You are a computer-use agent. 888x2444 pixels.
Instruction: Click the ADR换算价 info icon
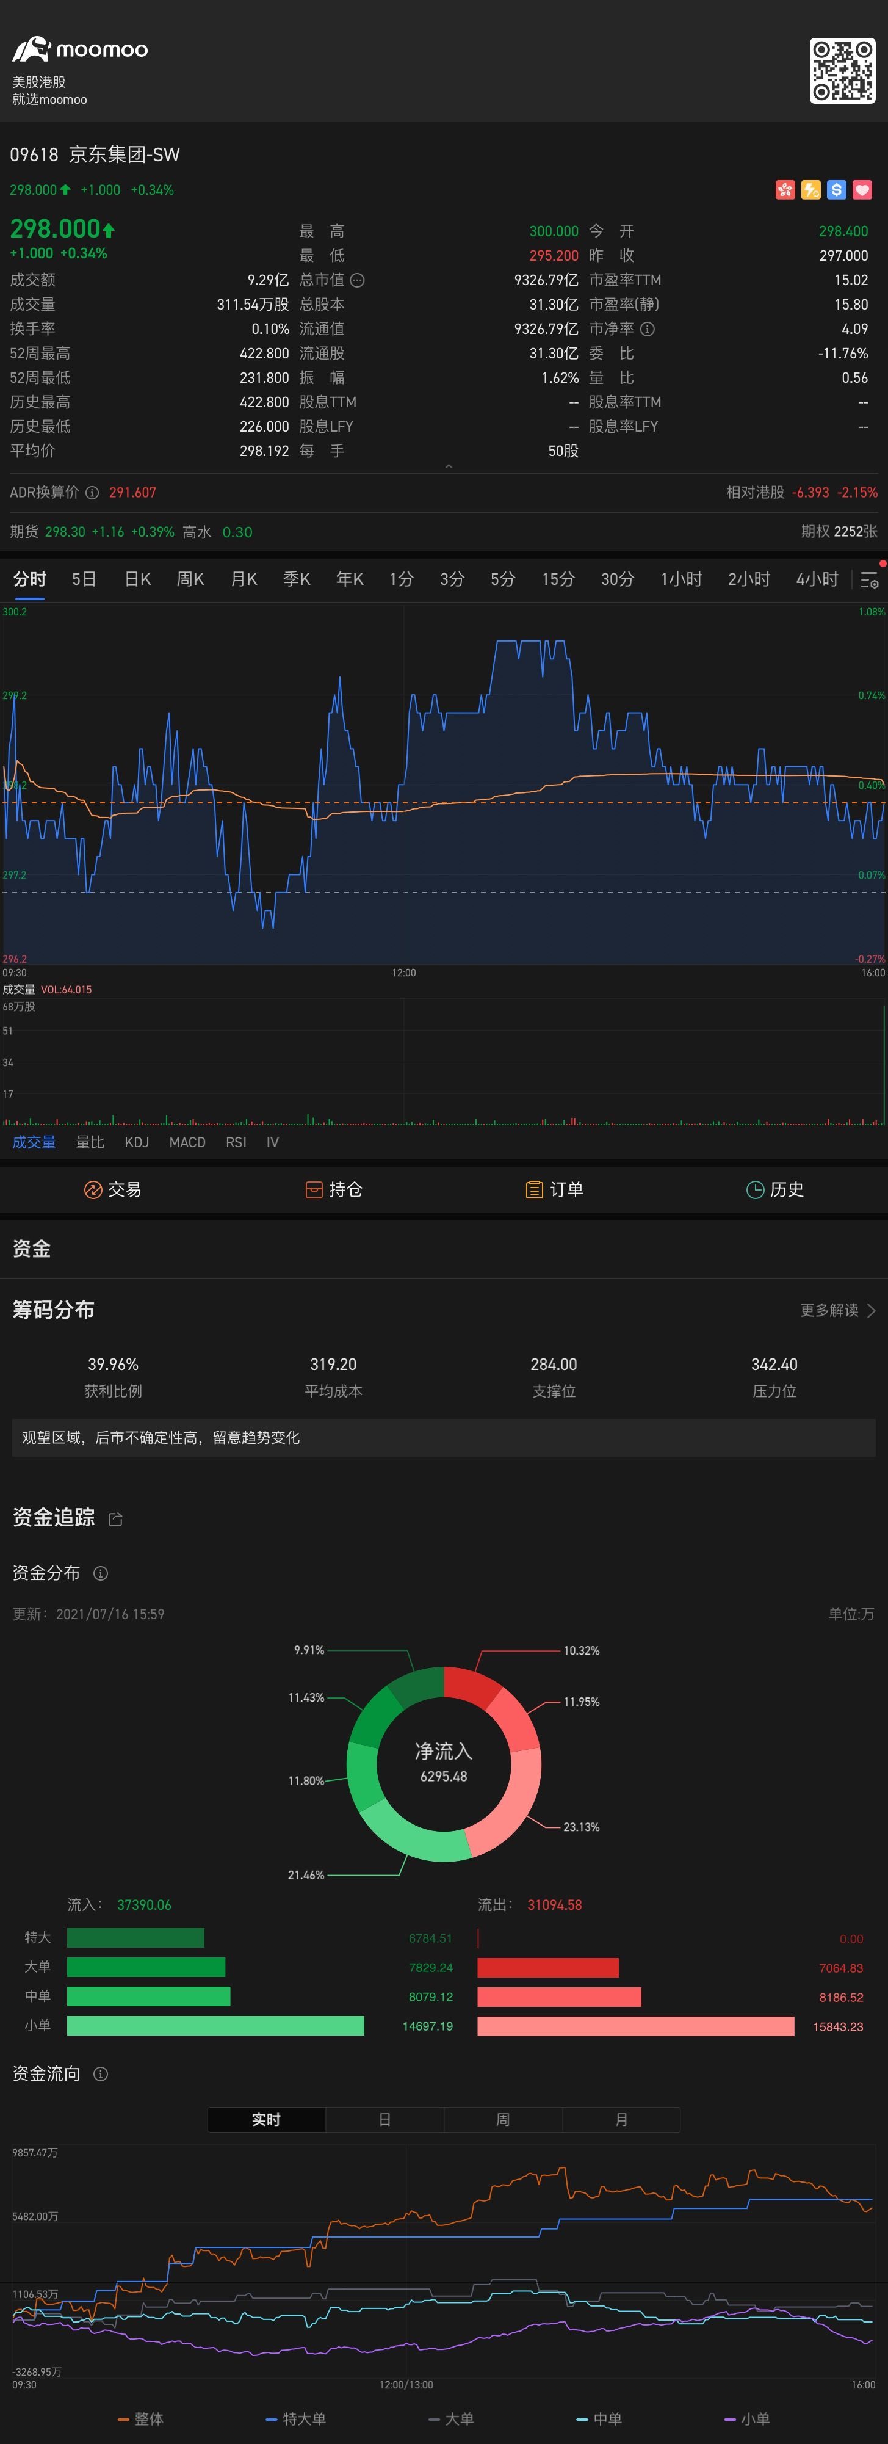point(92,493)
